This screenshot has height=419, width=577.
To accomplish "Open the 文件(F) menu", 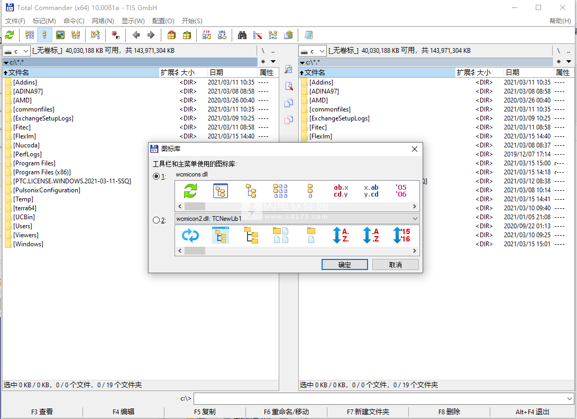I will tap(15, 21).
